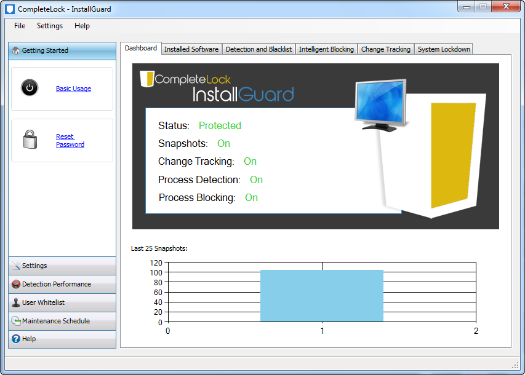Screen dimensions: 525x375
Task: Click the Change Tracking On value
Action: pos(250,162)
